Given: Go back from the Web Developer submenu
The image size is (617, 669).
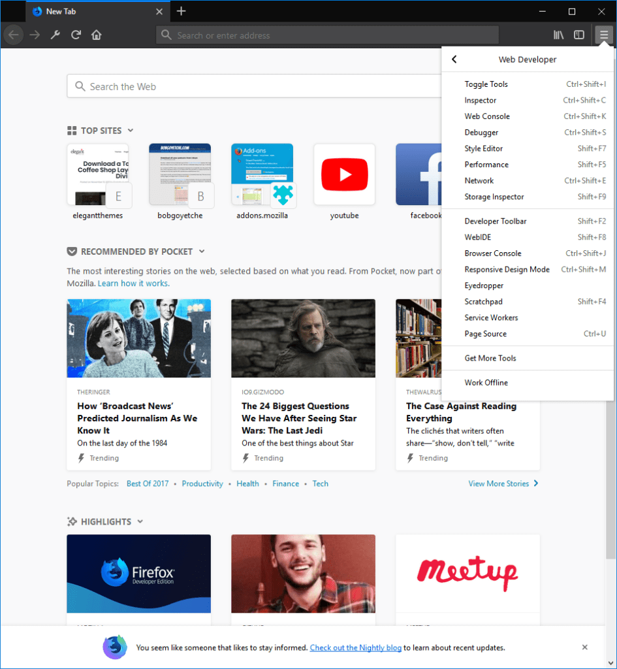Looking at the screenshot, I should tap(454, 59).
